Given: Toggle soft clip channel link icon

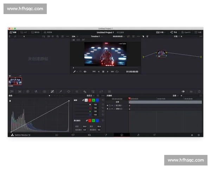Looking at the screenshot, I should tap(87, 120).
